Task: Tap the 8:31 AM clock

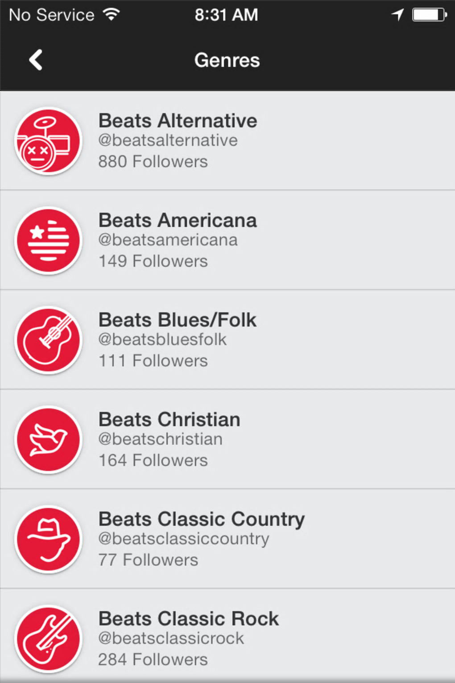Action: (226, 15)
